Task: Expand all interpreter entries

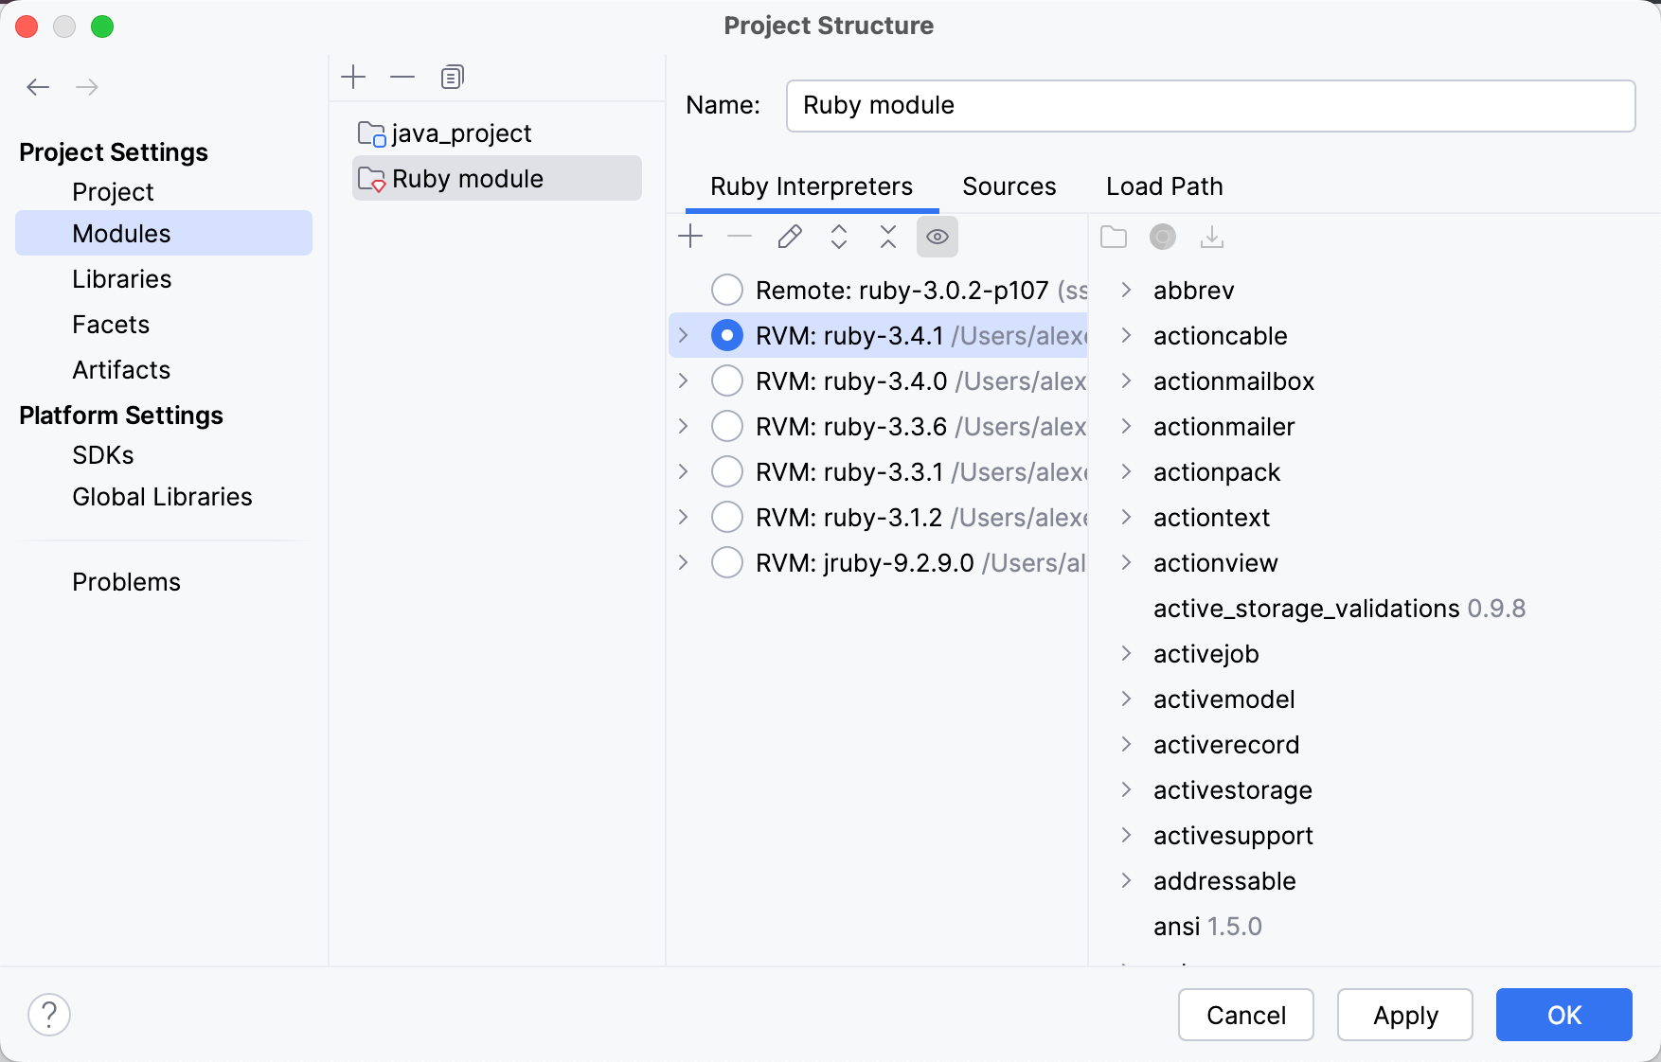Action: coord(838,237)
